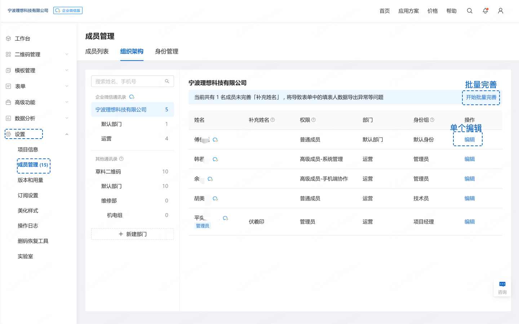Open 成员管理 (15) in sidebar
Screen dimensions: 519x324
coord(33,165)
